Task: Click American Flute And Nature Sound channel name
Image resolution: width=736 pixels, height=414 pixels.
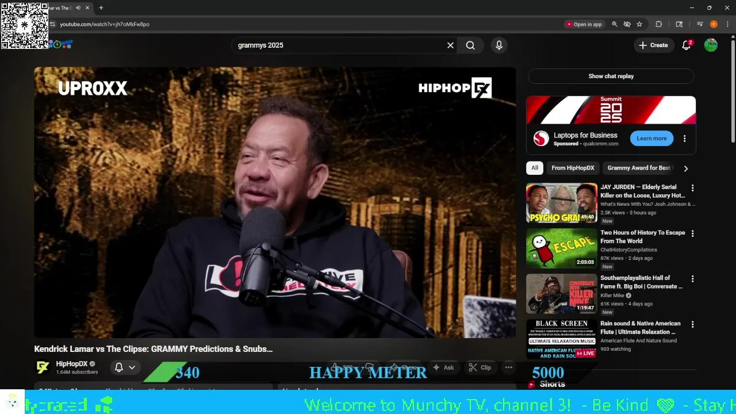Action: coord(638,341)
